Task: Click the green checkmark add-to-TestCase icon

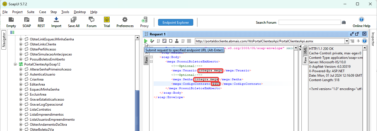Action: [x=152, y=41]
